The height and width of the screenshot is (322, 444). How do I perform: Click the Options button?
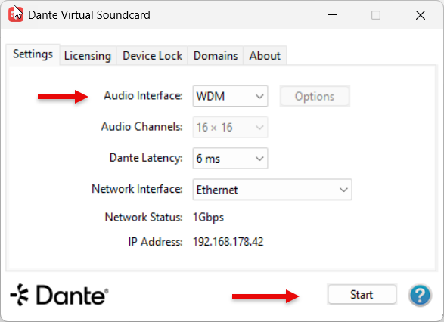[x=315, y=96]
